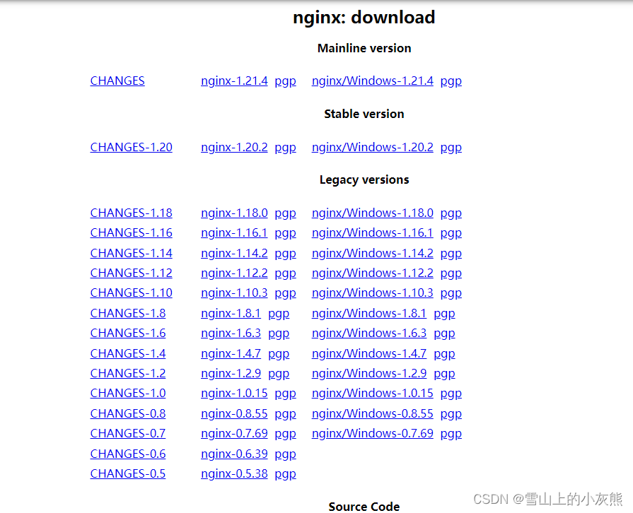
Task: Download nginx/Windows-1.6.3
Action: click(x=369, y=333)
